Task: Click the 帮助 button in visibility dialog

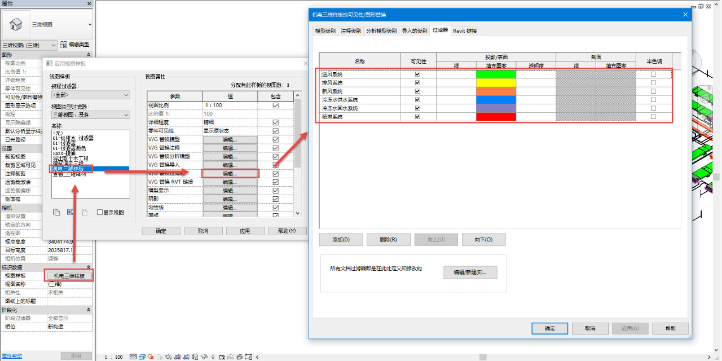Action: 670,328
